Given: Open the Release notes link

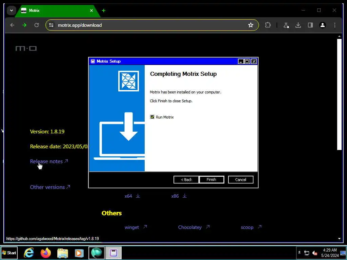Looking at the screenshot, I should (49, 161).
